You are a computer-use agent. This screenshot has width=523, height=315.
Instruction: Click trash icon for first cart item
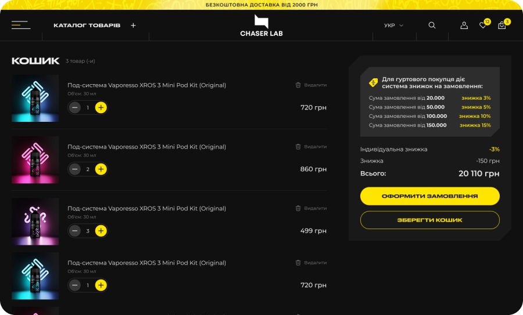click(298, 85)
